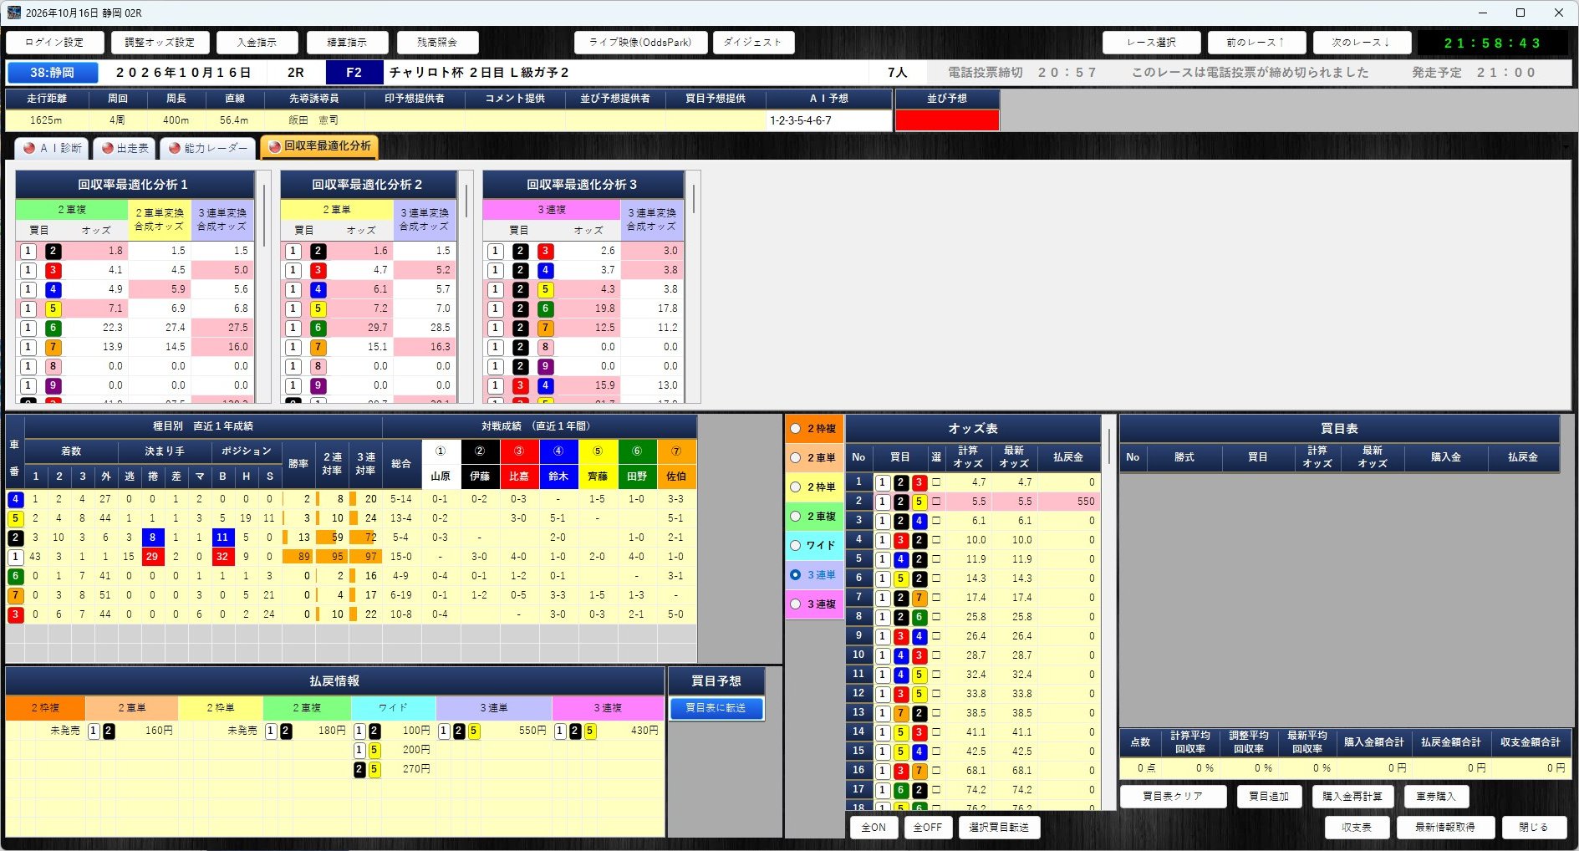Open ライブ映像(OddsPark) stream
This screenshot has width=1579, height=851.
pos(640,43)
